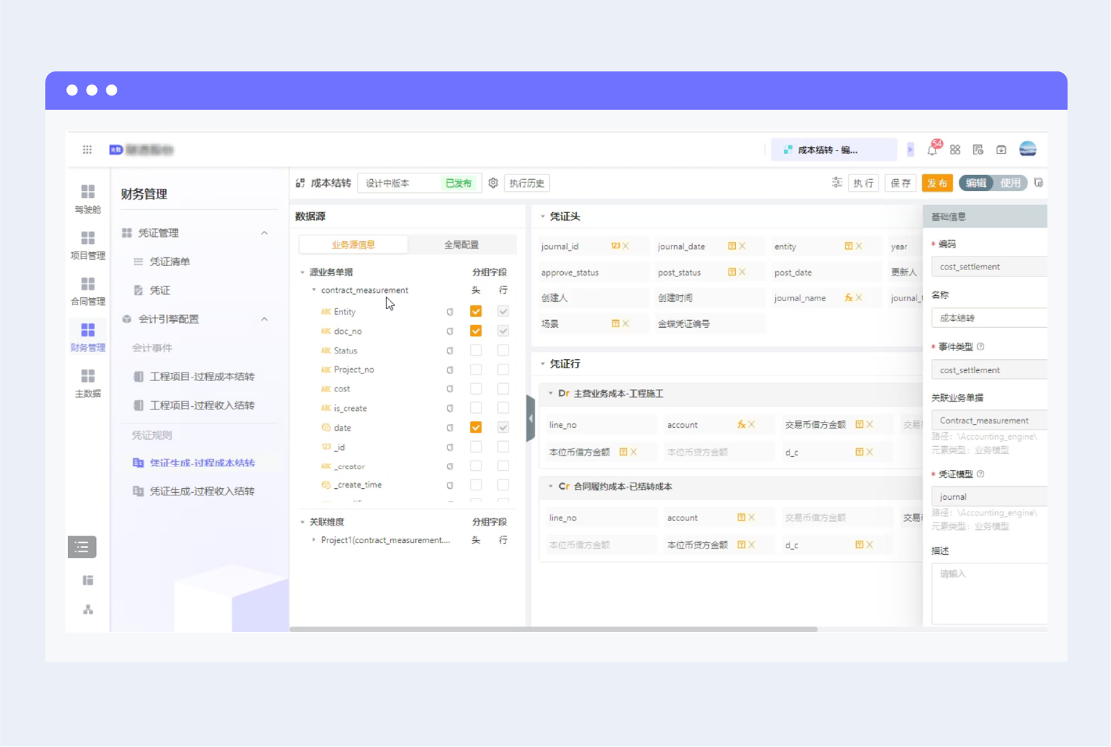
Task: Click the list menu icon at rail bottom
Action: [x=82, y=547]
